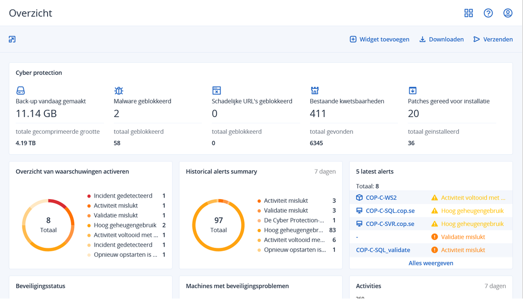Click error icon in COP-C-SQL_validate alert row
Screen dimensions: 523x299
tap(434, 250)
